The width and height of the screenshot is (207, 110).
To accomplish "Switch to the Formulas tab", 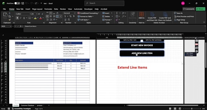I will pyautogui.click(x=48, y=9).
